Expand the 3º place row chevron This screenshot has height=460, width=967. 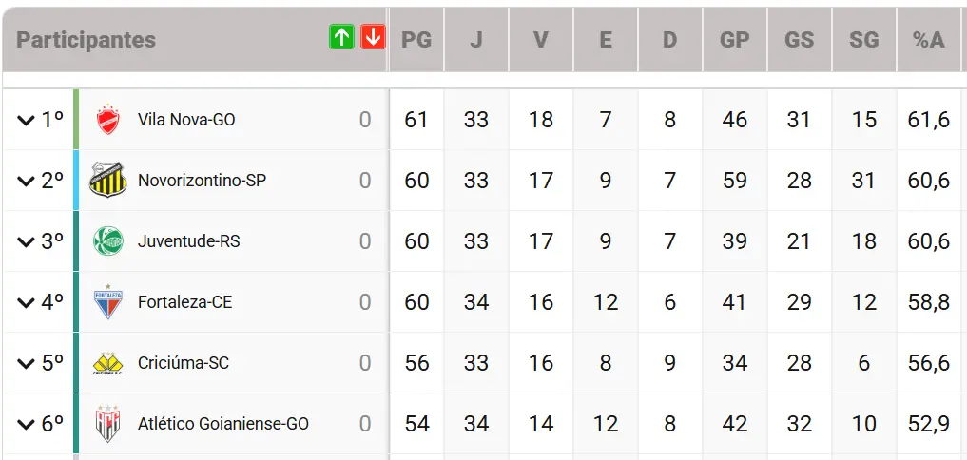click(26, 242)
